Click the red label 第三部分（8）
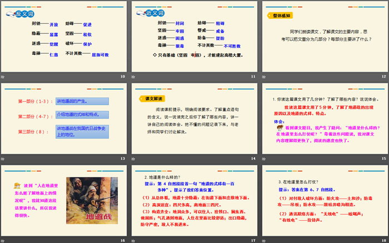This screenshot has height=243, width=389. pos(33,132)
